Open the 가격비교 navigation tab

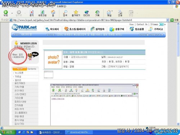156,29
